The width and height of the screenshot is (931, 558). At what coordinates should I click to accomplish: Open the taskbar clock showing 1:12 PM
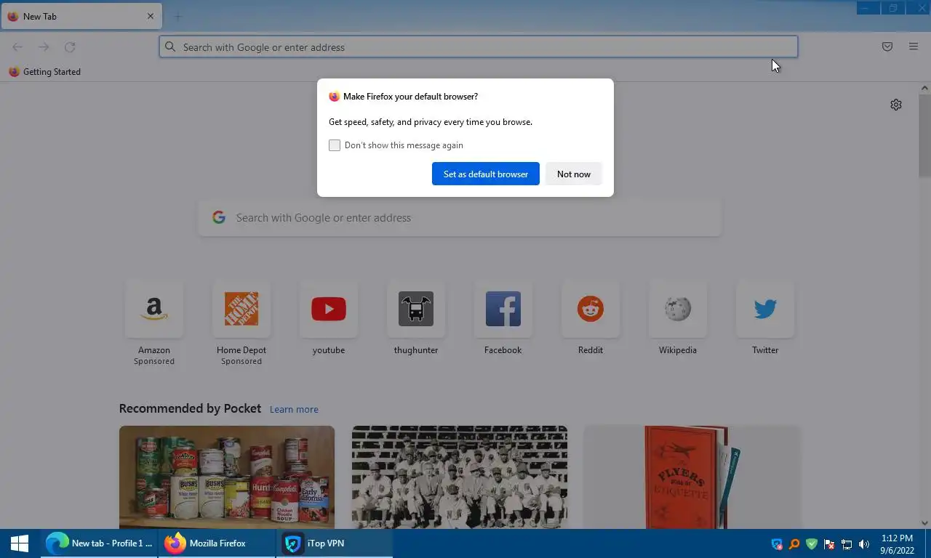pyautogui.click(x=897, y=544)
